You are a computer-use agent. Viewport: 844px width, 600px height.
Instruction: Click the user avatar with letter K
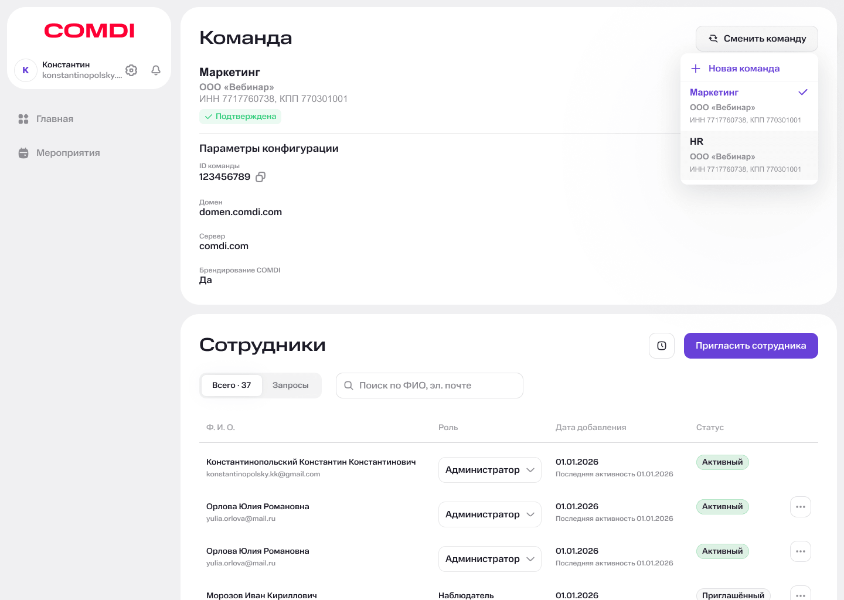click(26, 70)
